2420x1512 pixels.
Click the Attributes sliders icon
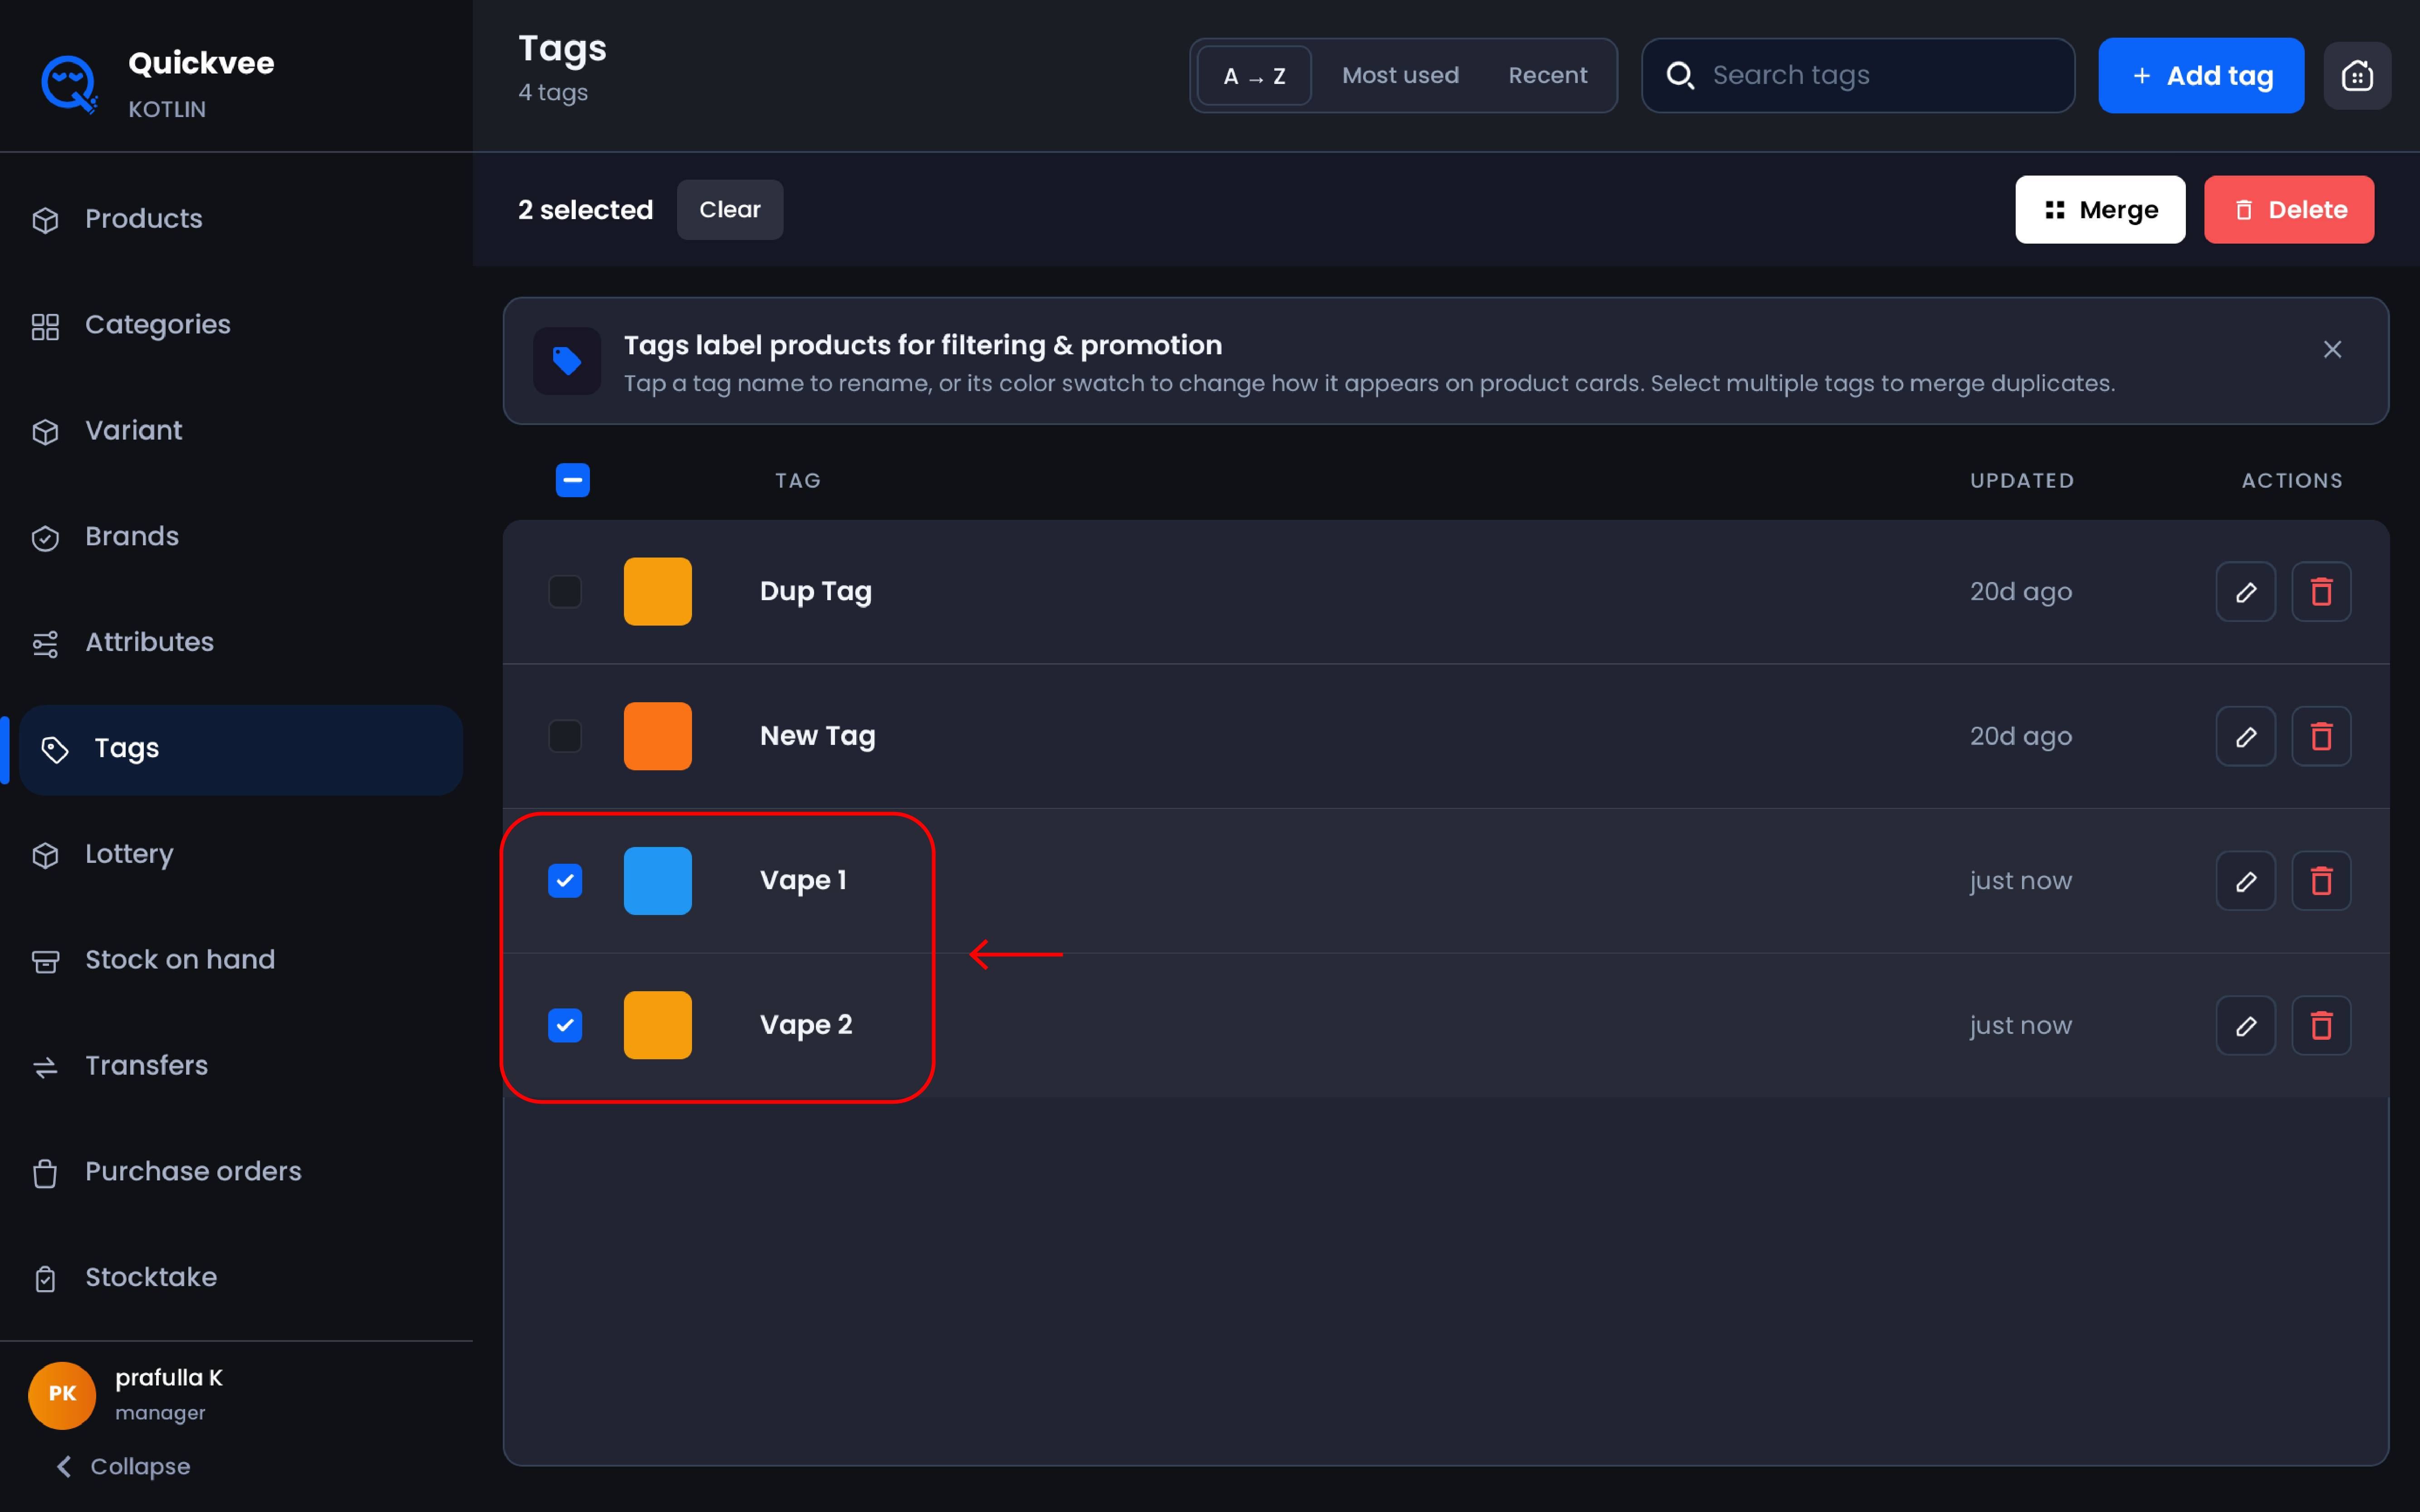[x=45, y=644]
